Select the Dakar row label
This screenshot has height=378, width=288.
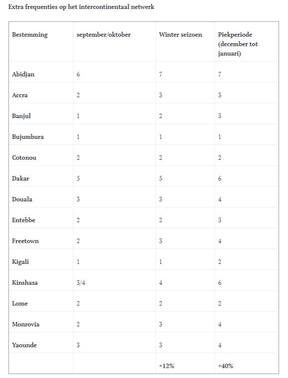pyautogui.click(x=20, y=179)
